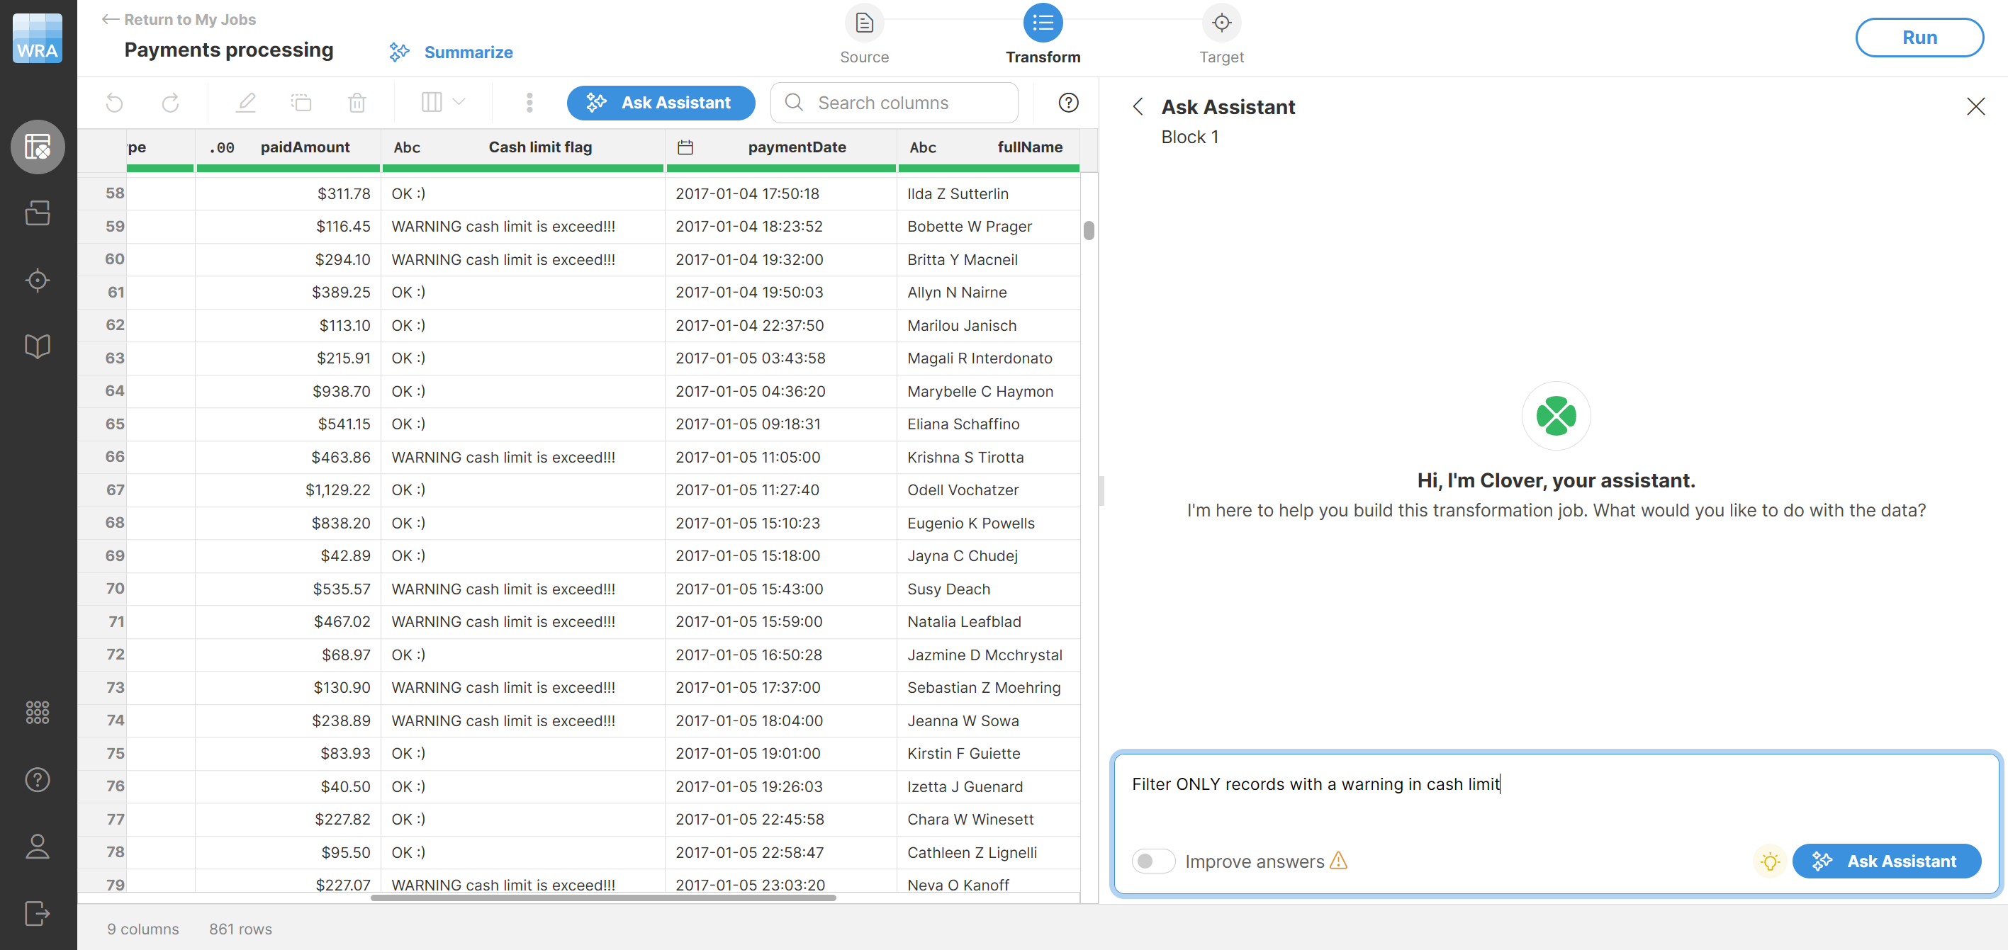2008x950 pixels.
Task: Click the toolbar help question mark
Action: (x=1068, y=103)
